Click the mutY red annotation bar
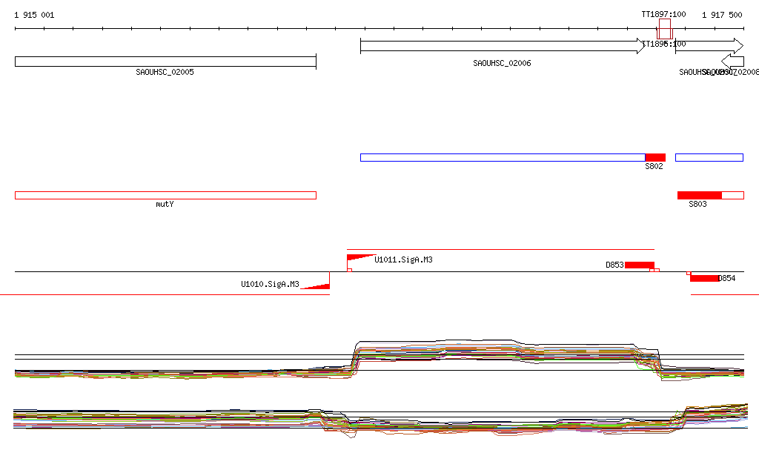Image resolution: width=759 pixels, height=453 pixels. (x=165, y=196)
